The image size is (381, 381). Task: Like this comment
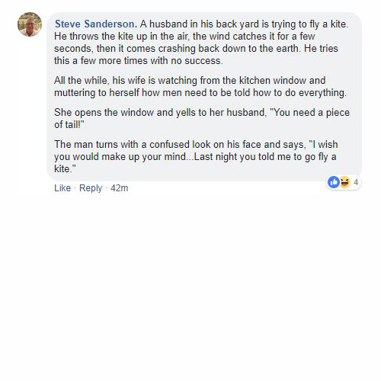click(x=62, y=188)
